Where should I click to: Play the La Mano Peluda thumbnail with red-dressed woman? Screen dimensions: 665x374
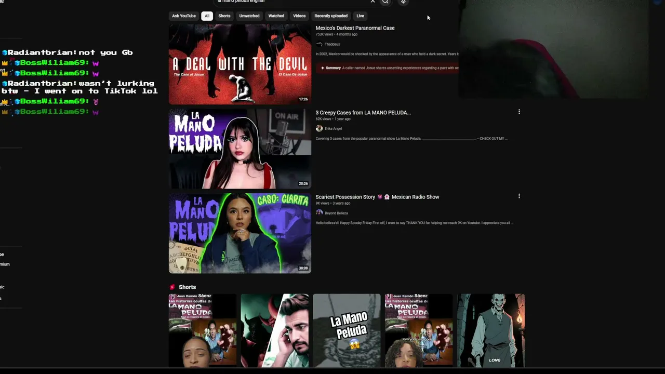pos(240,149)
